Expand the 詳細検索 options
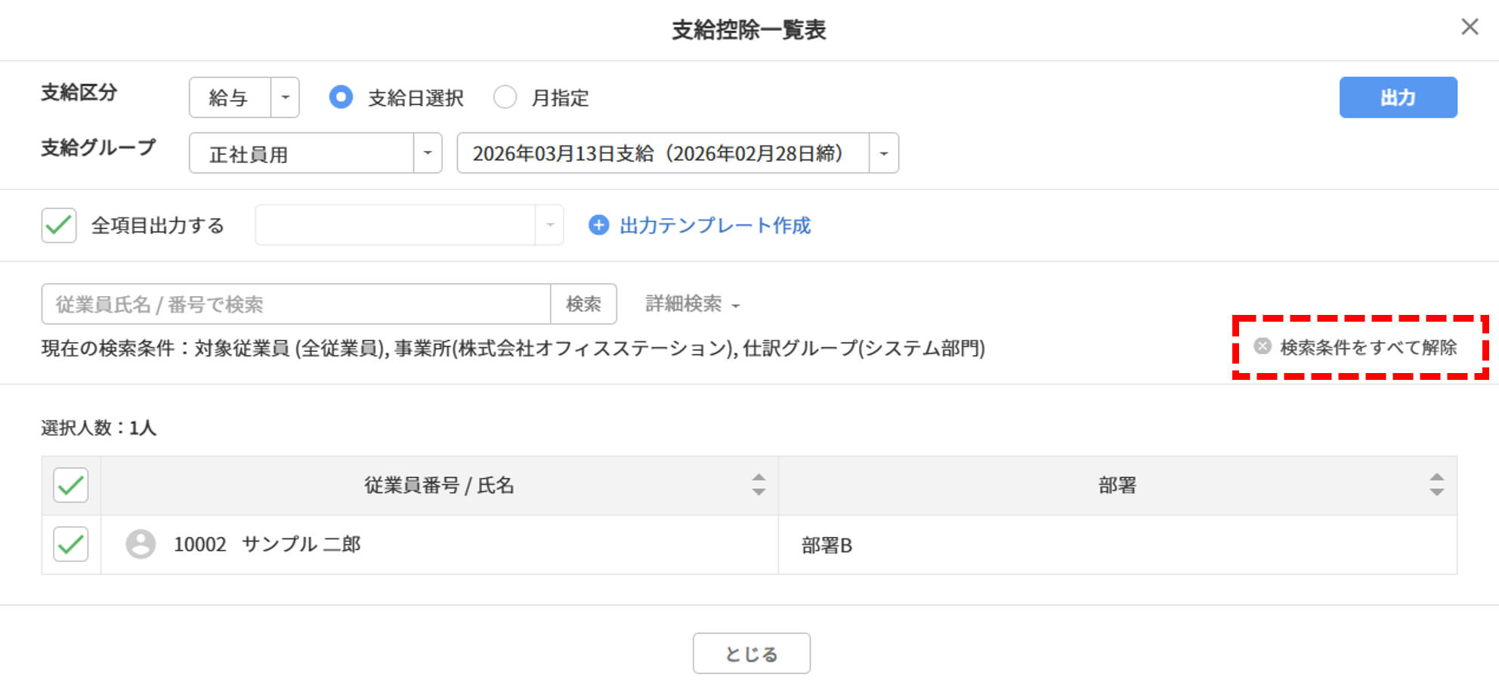The height and width of the screenshot is (694, 1499). (692, 304)
